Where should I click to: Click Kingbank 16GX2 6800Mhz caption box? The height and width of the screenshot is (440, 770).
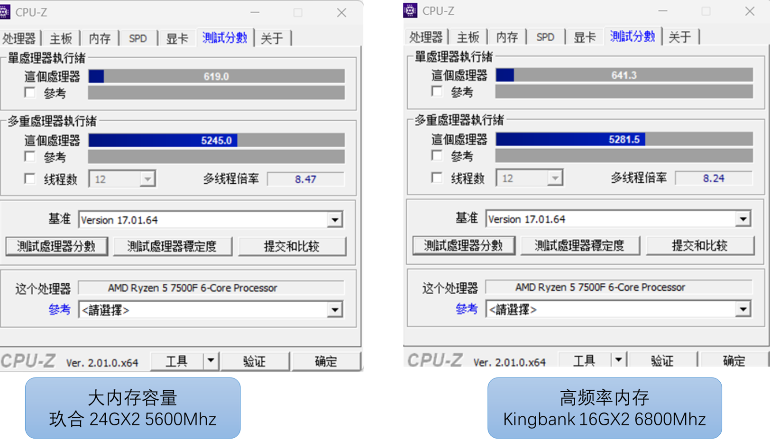point(605,408)
